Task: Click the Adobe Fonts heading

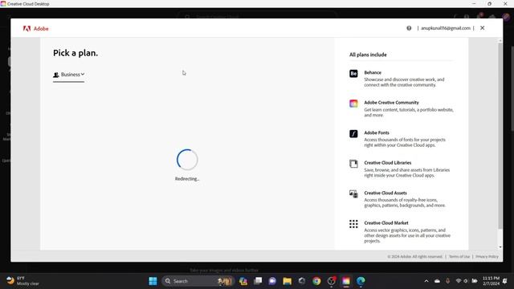Action: (377, 132)
